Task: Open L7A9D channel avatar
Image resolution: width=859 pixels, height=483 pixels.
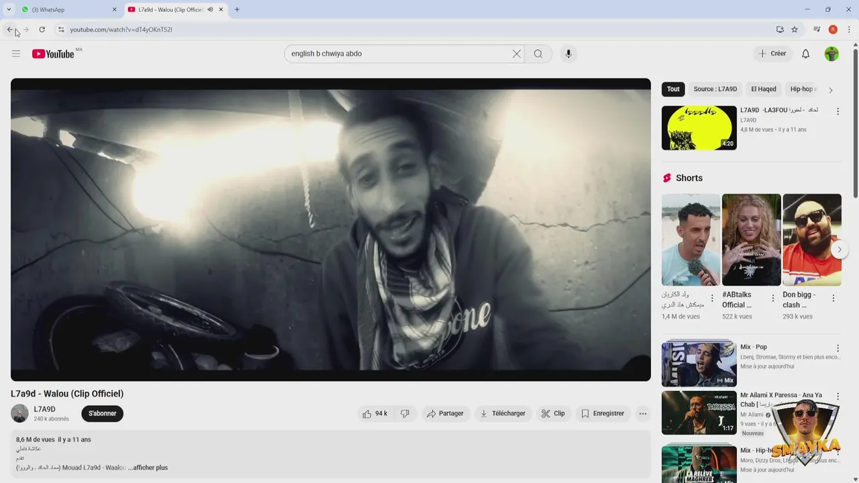Action: [x=19, y=414]
